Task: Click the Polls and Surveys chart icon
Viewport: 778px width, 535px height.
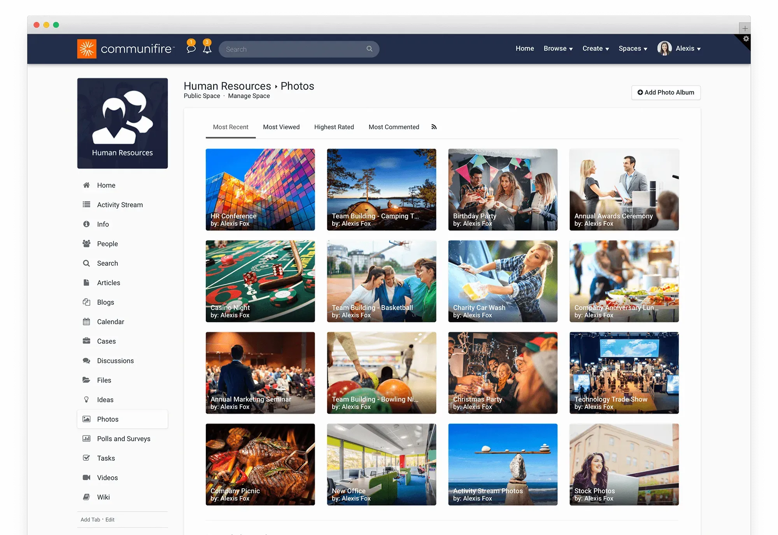Action: (86, 439)
